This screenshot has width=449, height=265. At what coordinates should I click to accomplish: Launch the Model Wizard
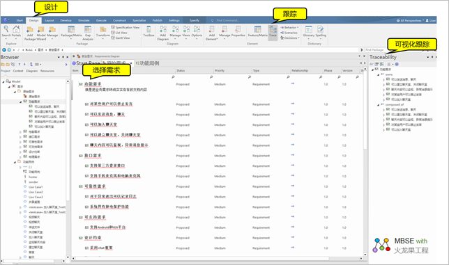[41, 33]
